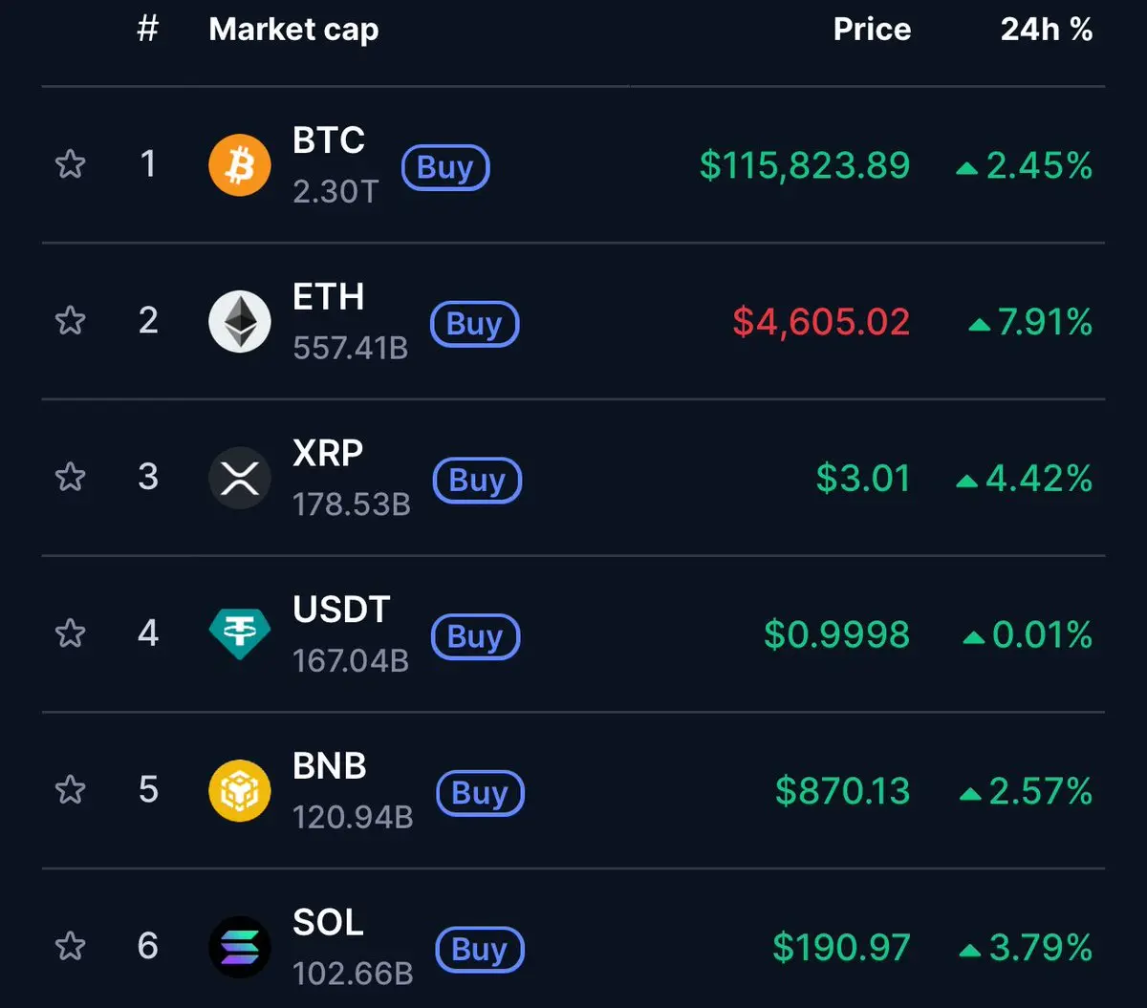Open the SOL ticker name link
The image size is (1147, 1008).
click(x=328, y=923)
